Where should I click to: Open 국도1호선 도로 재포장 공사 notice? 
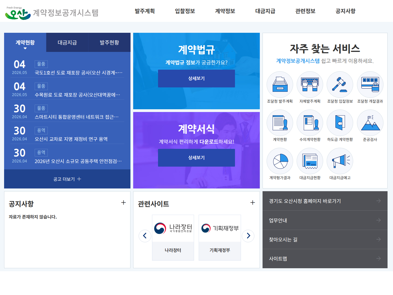click(79, 73)
